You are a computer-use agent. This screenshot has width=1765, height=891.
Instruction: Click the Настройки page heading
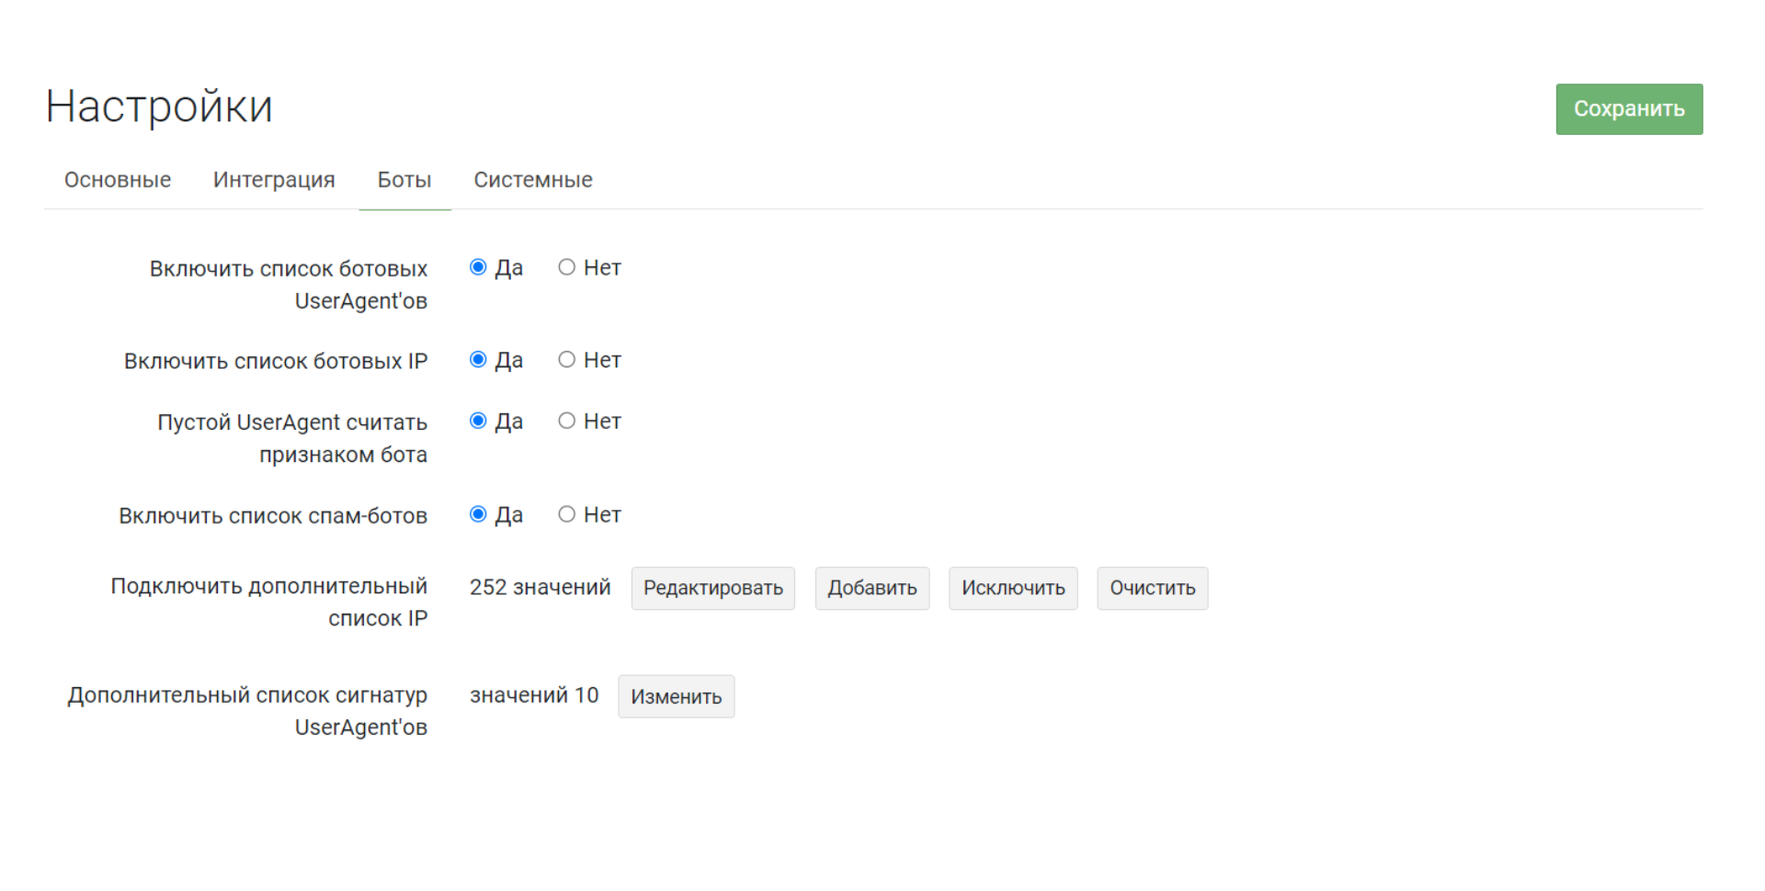click(x=159, y=107)
